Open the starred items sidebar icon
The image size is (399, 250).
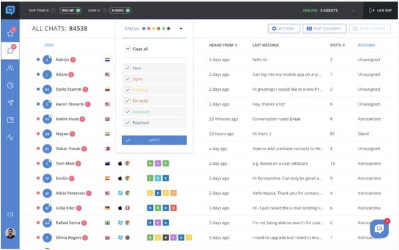coord(10,33)
